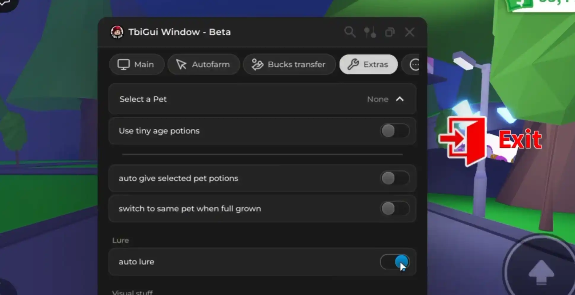Click the chevron arrow next to None
The height and width of the screenshot is (295, 575).
(x=400, y=99)
